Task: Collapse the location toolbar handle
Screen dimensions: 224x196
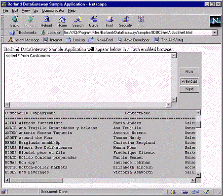Action: [2, 33]
